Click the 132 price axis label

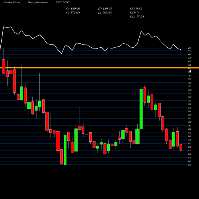[189, 165]
